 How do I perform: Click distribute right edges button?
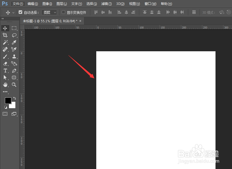[182, 12]
